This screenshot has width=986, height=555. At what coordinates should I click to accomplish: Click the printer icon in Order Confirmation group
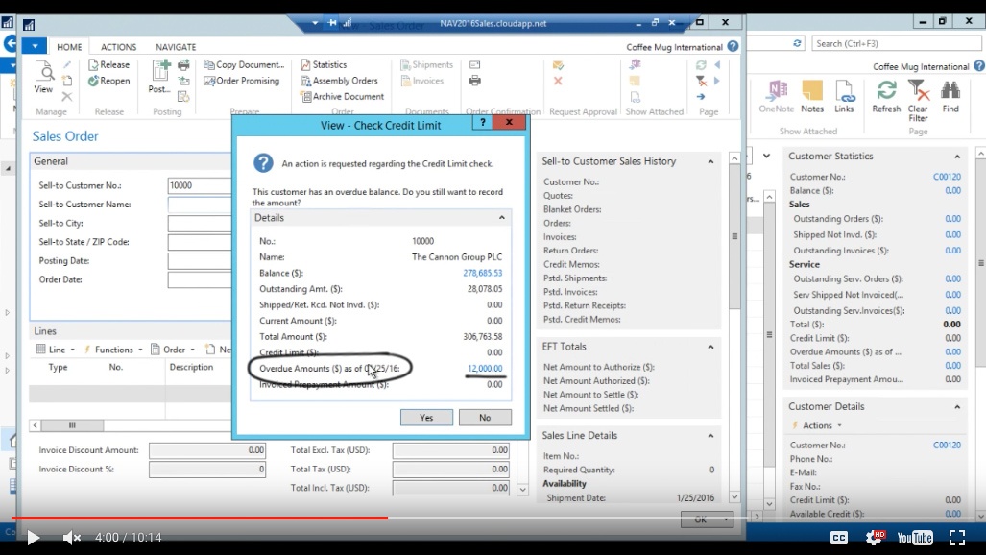pyautogui.click(x=475, y=81)
